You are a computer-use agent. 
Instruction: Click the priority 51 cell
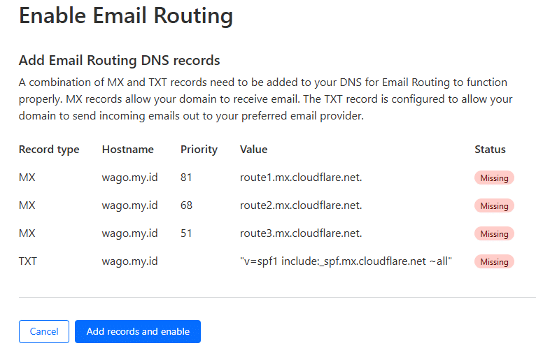[x=186, y=233]
